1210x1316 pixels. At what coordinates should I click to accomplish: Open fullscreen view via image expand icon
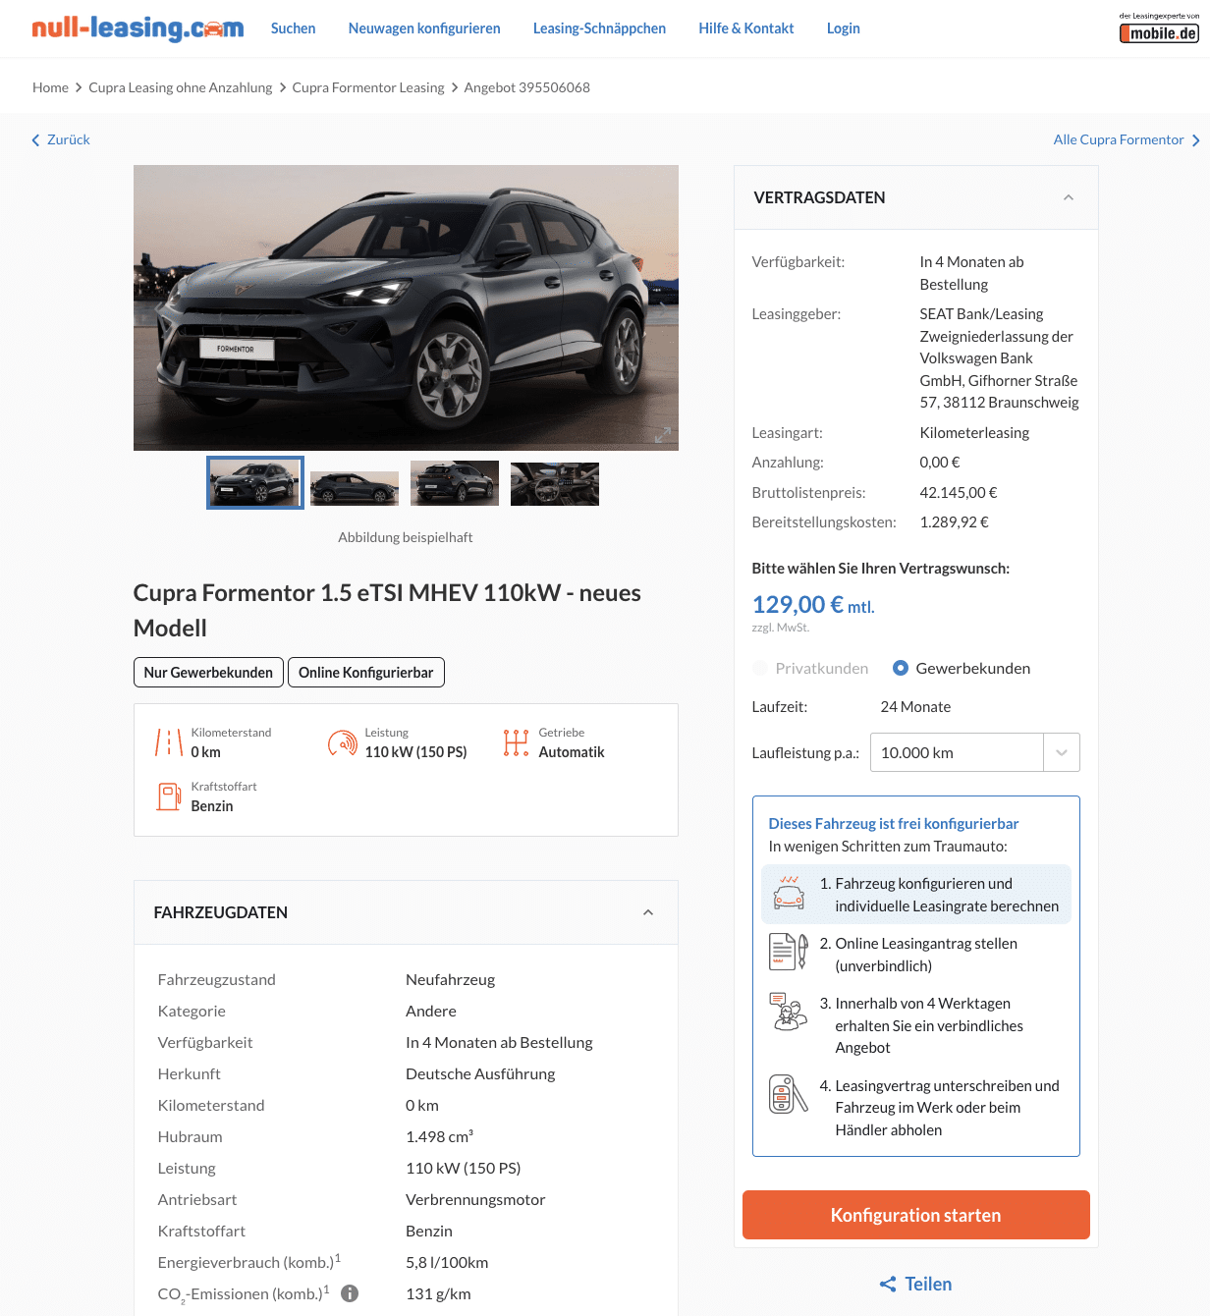(x=663, y=434)
